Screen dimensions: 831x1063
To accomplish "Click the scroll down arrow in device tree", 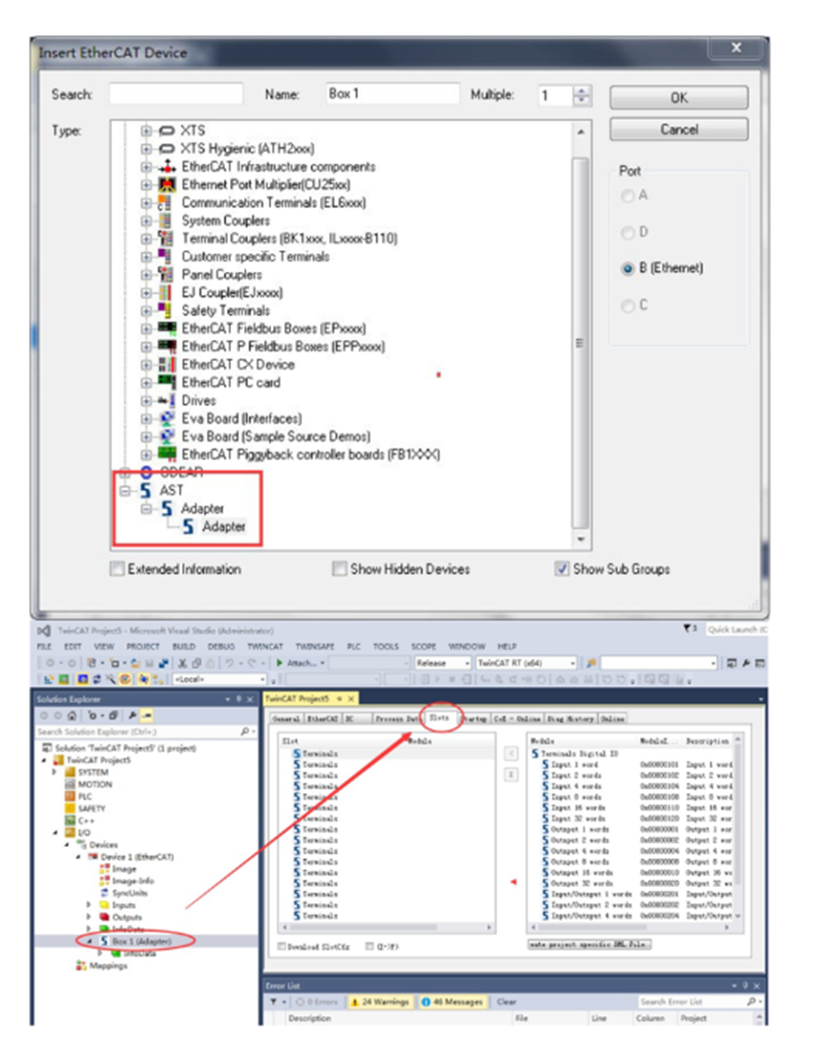I will tap(581, 539).
